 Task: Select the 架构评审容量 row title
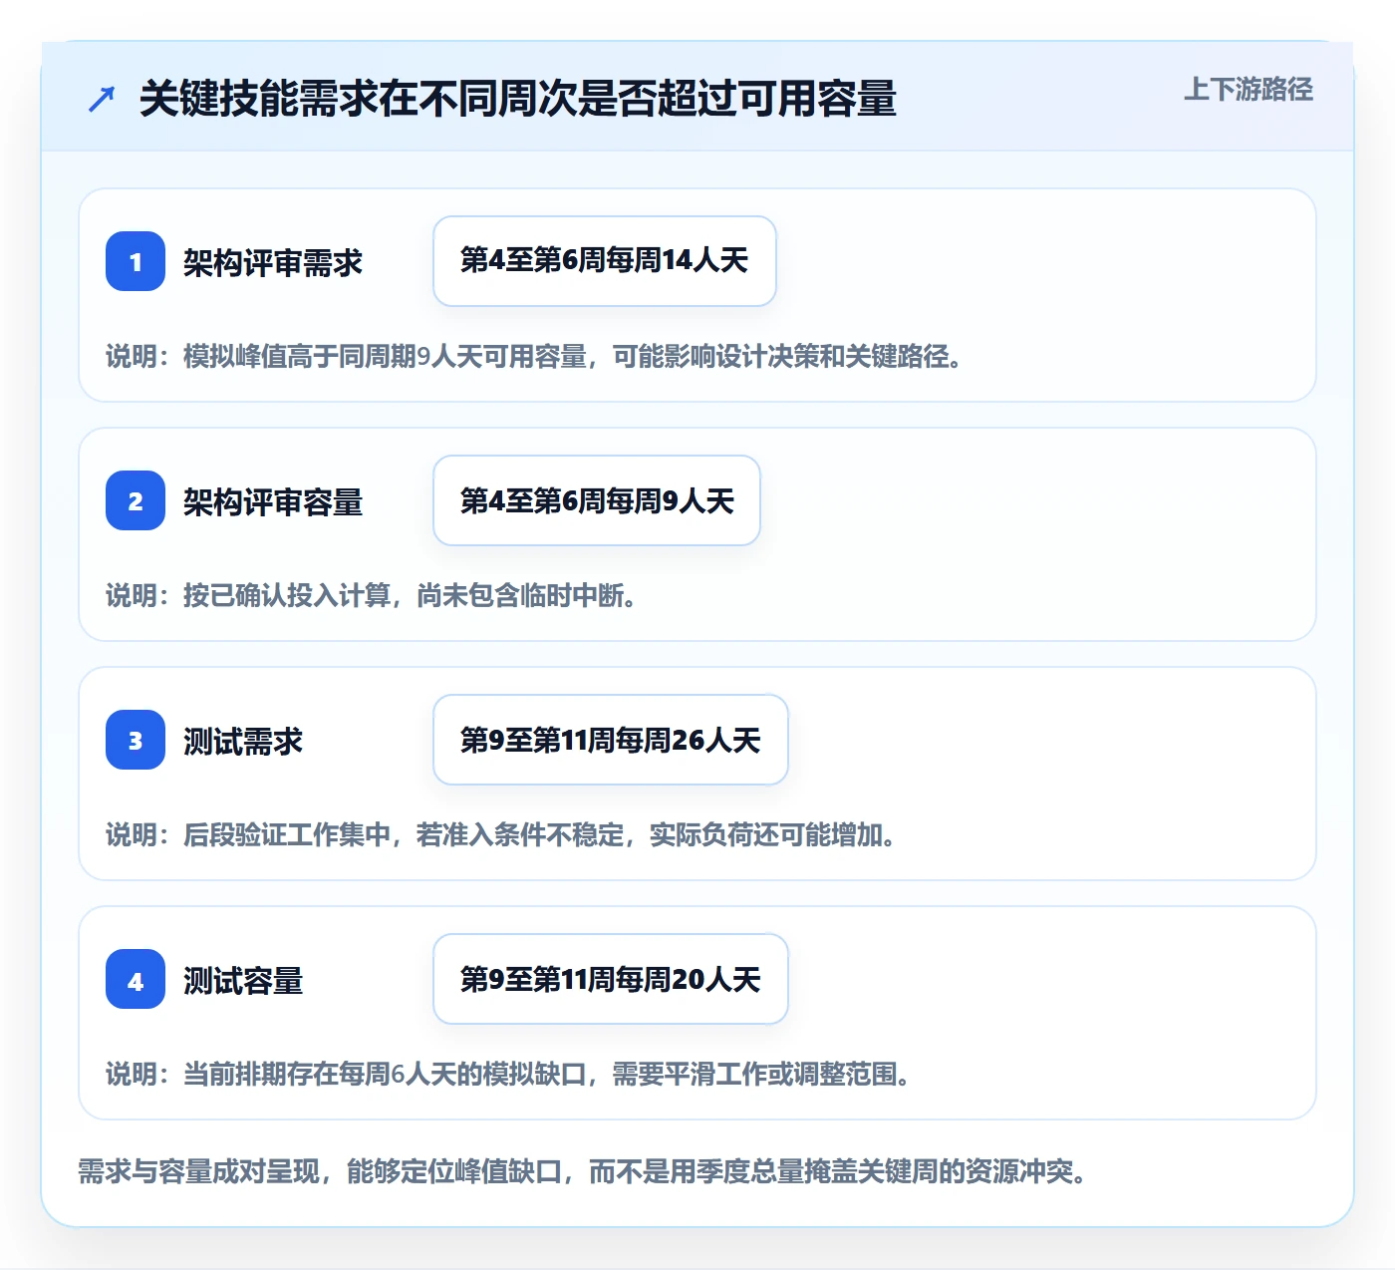click(x=273, y=502)
